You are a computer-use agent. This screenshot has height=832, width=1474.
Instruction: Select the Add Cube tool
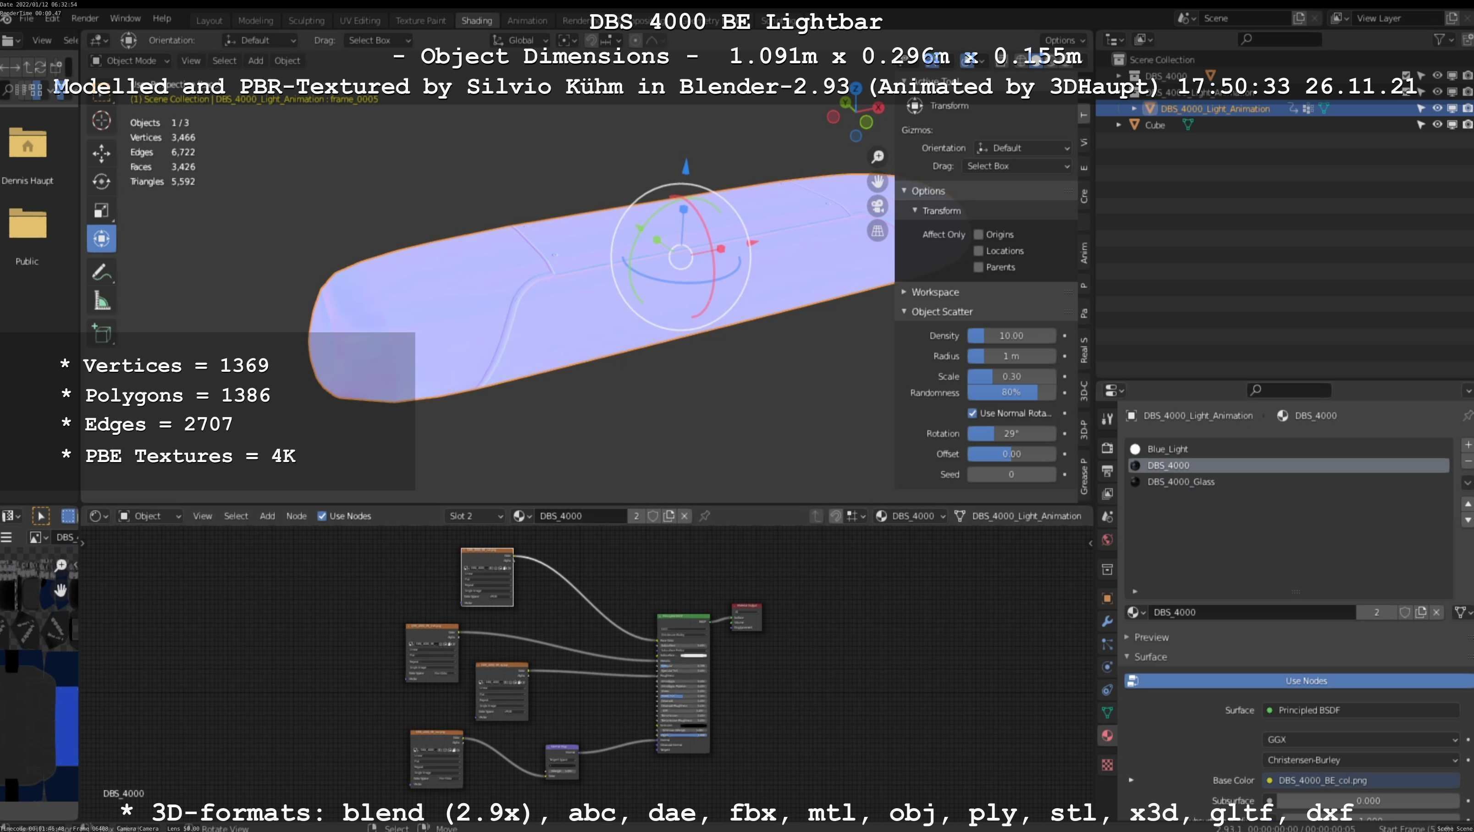[101, 334]
